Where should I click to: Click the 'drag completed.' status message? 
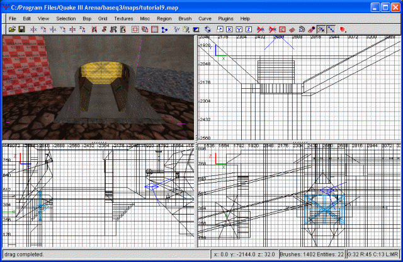(x=24, y=254)
